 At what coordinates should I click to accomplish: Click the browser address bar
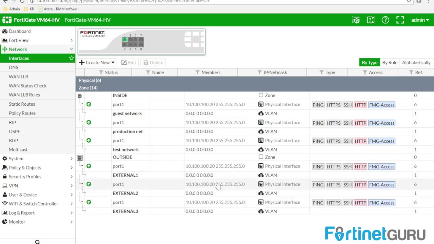click(x=217, y=1)
